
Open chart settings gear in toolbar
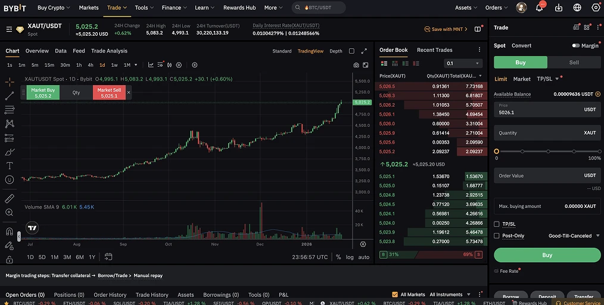(179, 65)
